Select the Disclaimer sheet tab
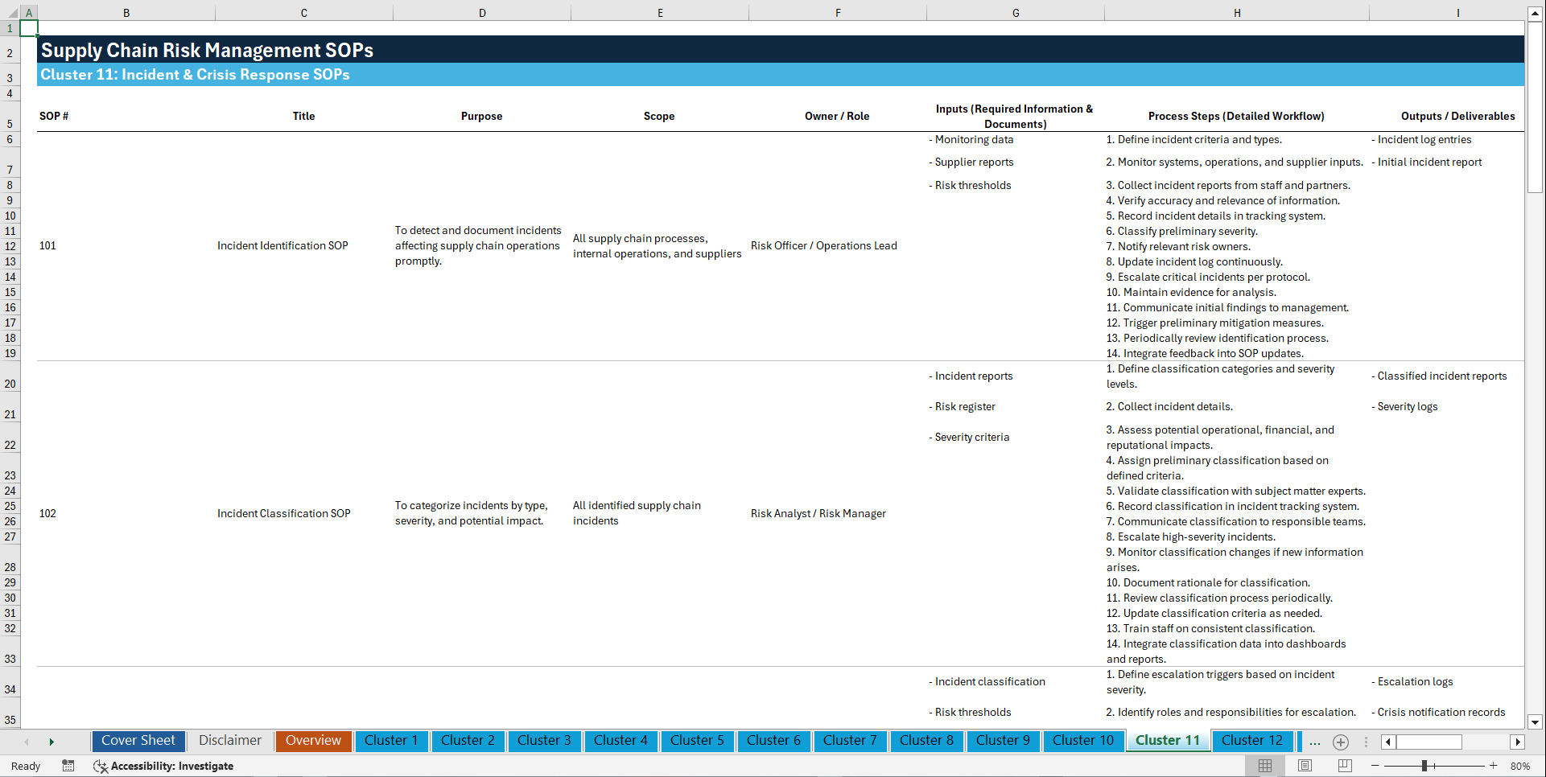1546x777 pixels. point(229,740)
